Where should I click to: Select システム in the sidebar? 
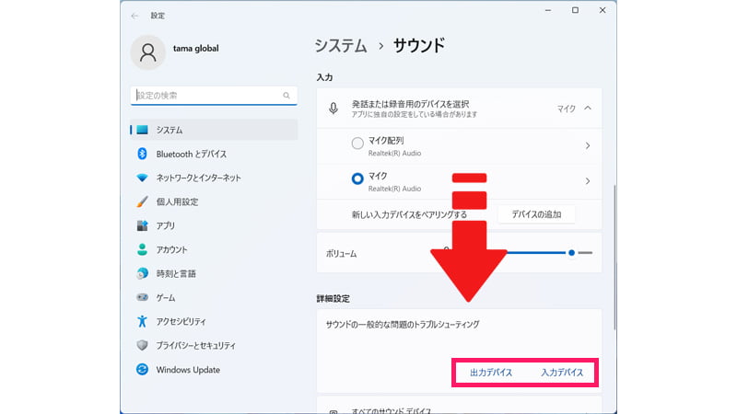coord(214,130)
